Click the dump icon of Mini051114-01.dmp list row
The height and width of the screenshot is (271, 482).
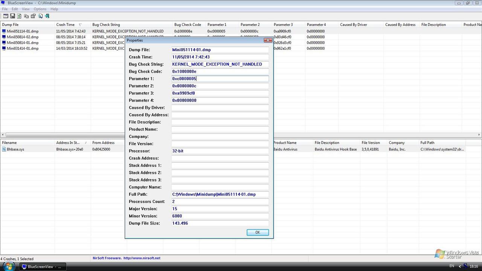(x=4, y=31)
